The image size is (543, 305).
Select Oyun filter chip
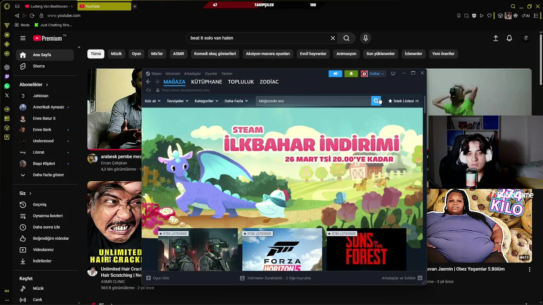click(136, 54)
